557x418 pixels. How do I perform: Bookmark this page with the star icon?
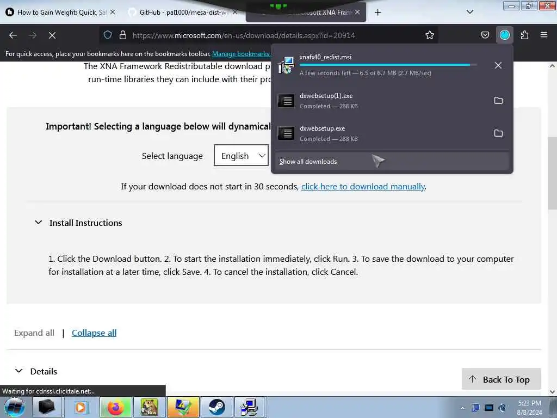coord(430,35)
